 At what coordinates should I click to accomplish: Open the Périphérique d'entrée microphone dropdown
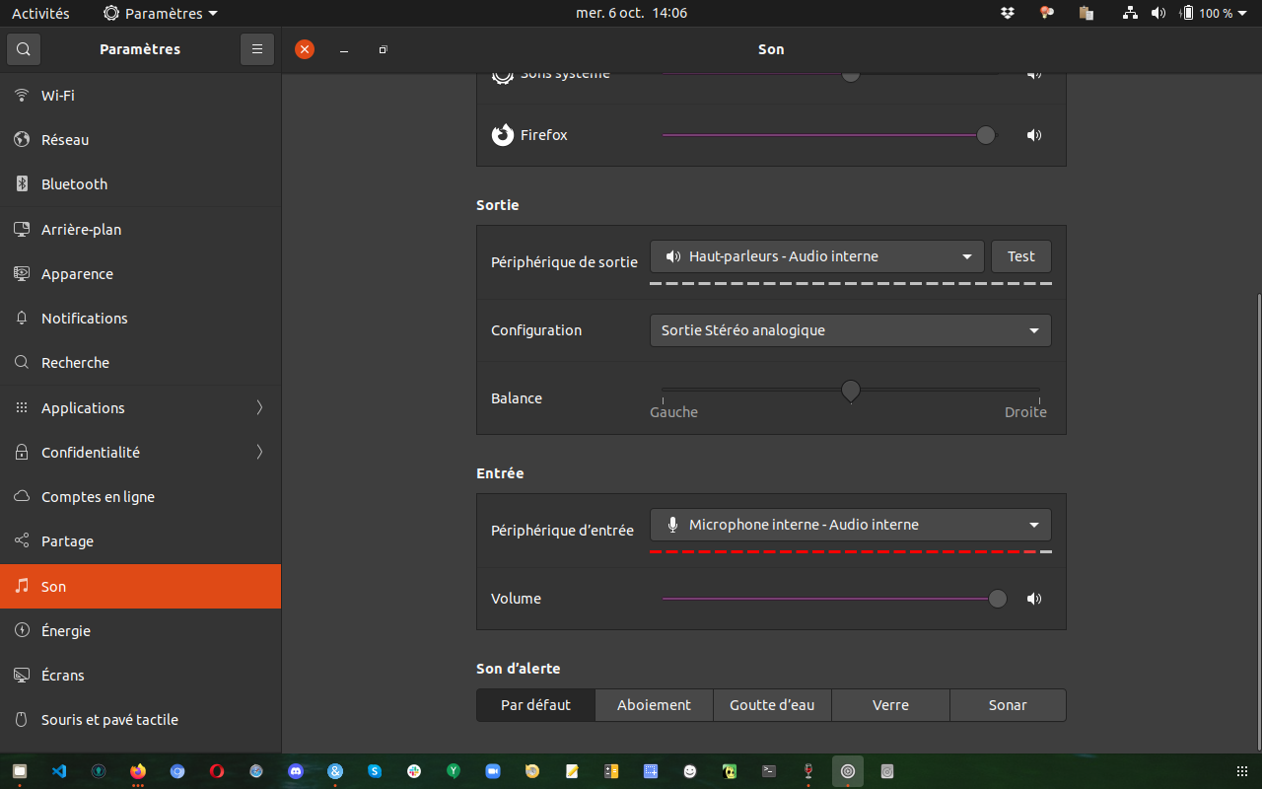(851, 525)
